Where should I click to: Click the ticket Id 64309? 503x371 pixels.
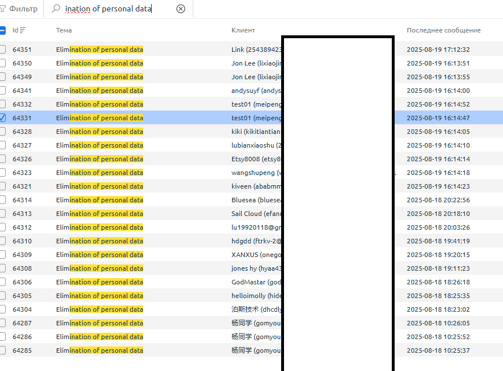pos(22,255)
